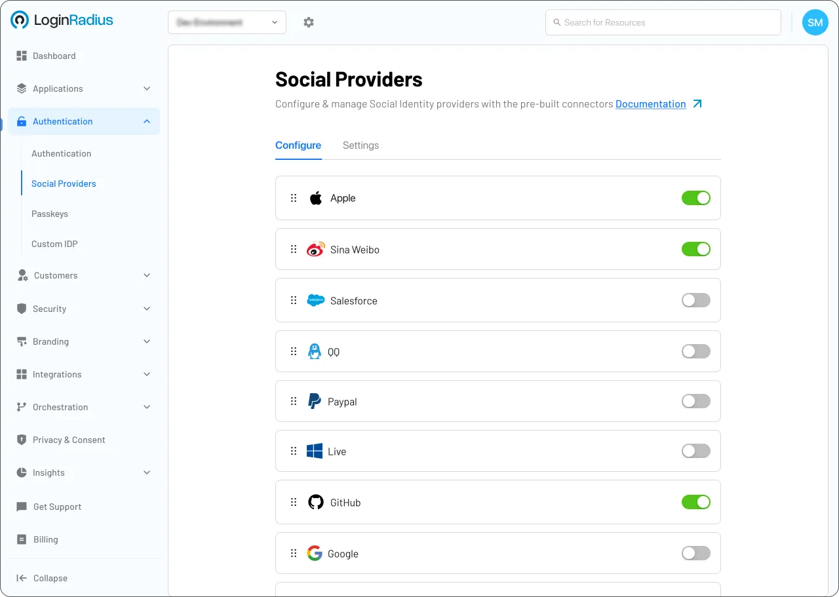Collapse the Authentication menu chevron
839x597 pixels.
point(147,121)
